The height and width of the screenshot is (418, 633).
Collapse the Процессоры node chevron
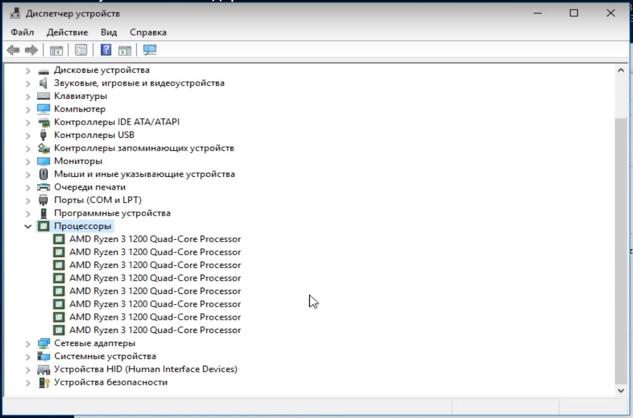click(x=28, y=226)
